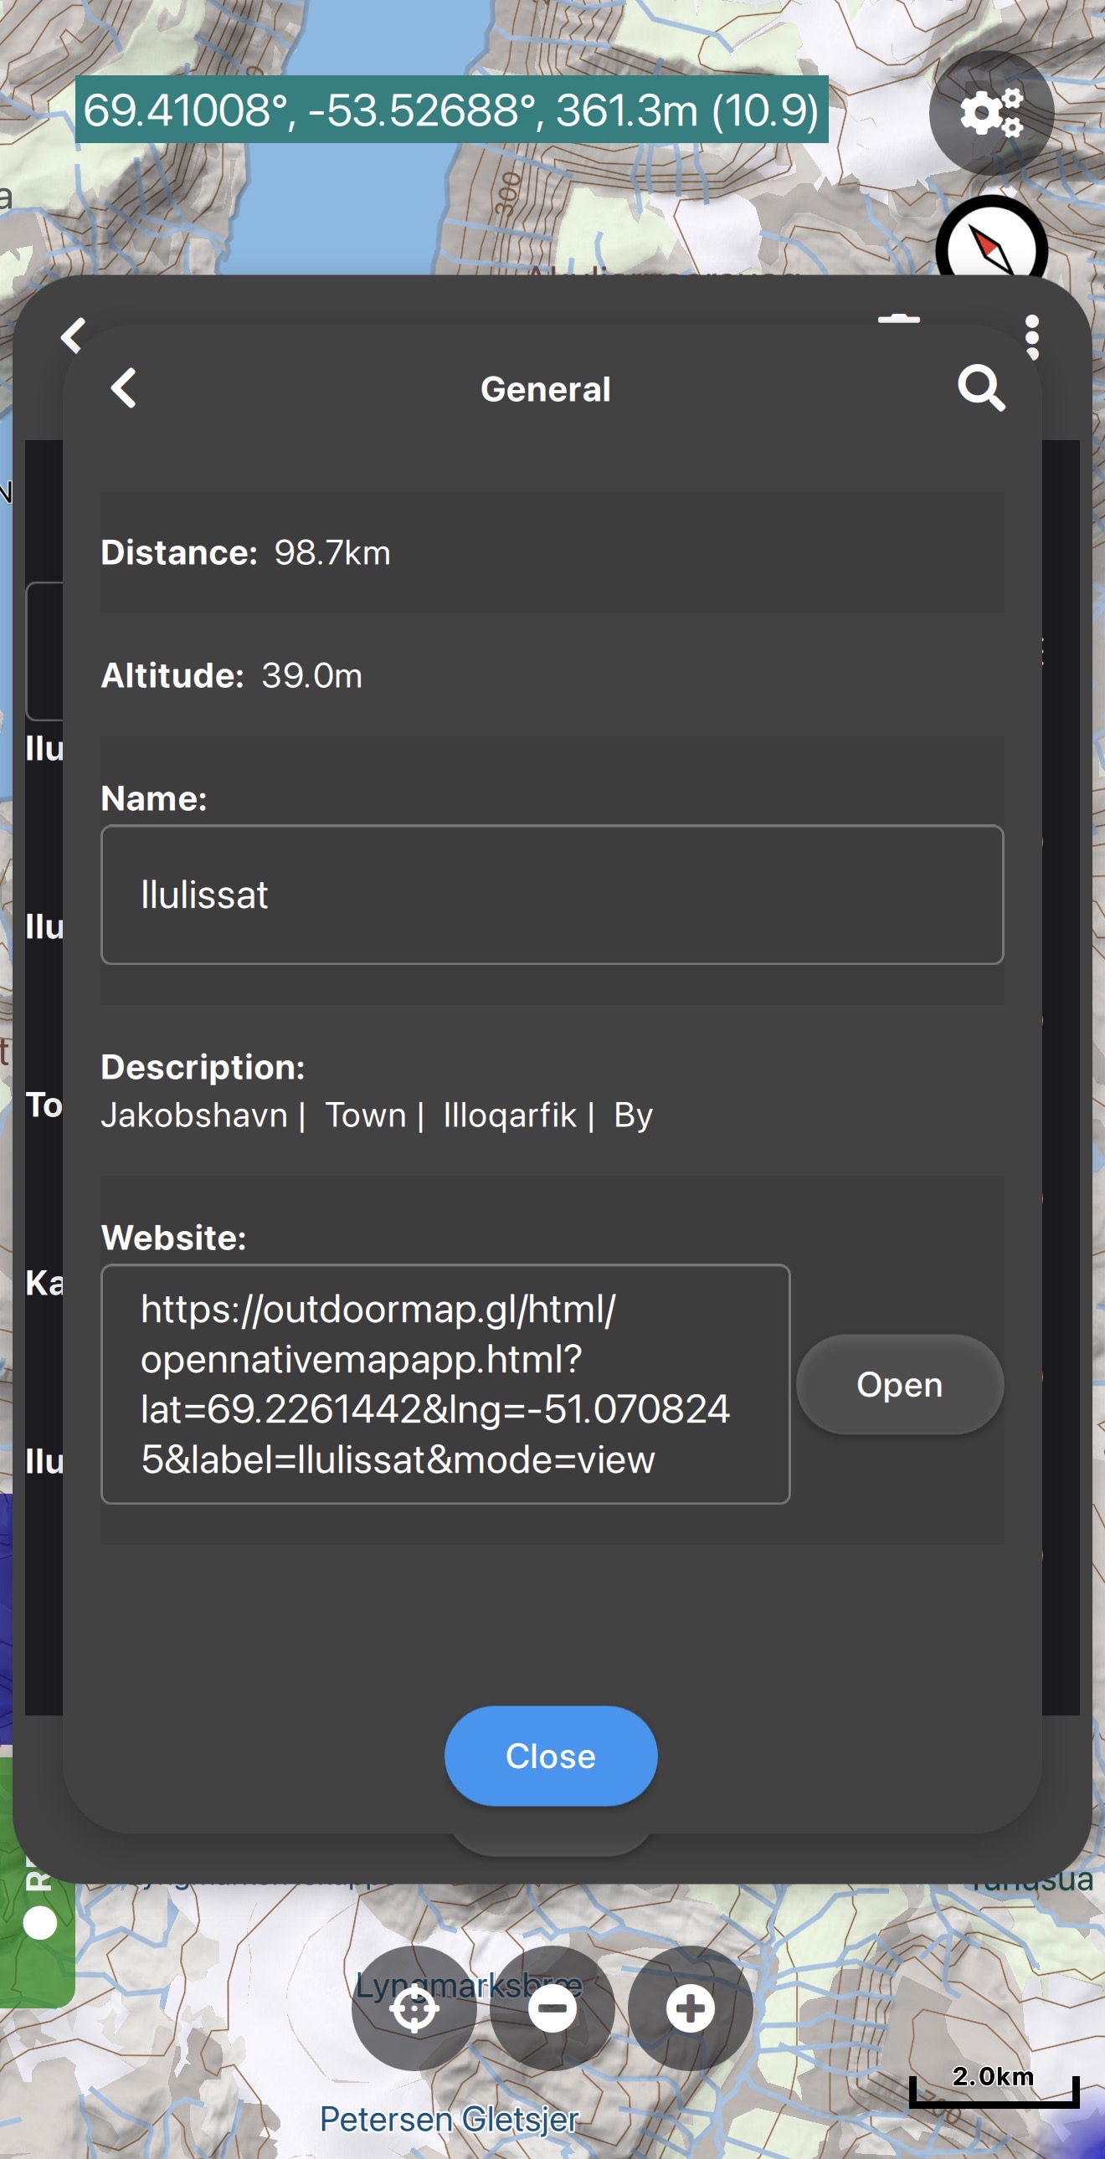This screenshot has width=1105, height=2159.
Task: Select the Altitude value 39.0m
Action: tap(312, 675)
